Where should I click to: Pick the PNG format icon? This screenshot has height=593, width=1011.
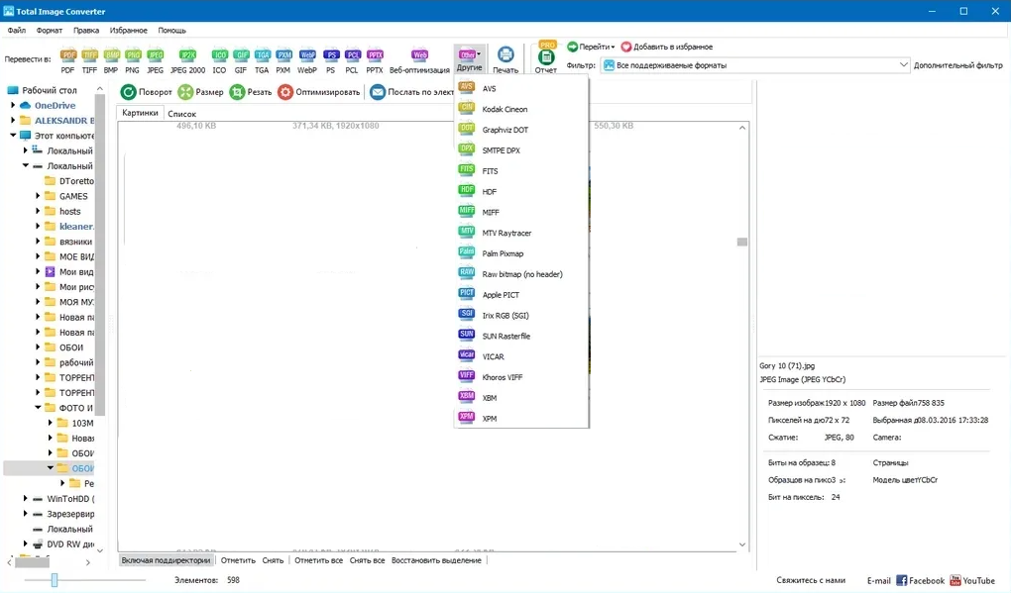tap(132, 60)
